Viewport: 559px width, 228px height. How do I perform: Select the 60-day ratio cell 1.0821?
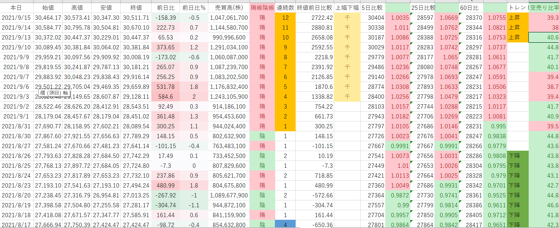[x=495, y=27]
